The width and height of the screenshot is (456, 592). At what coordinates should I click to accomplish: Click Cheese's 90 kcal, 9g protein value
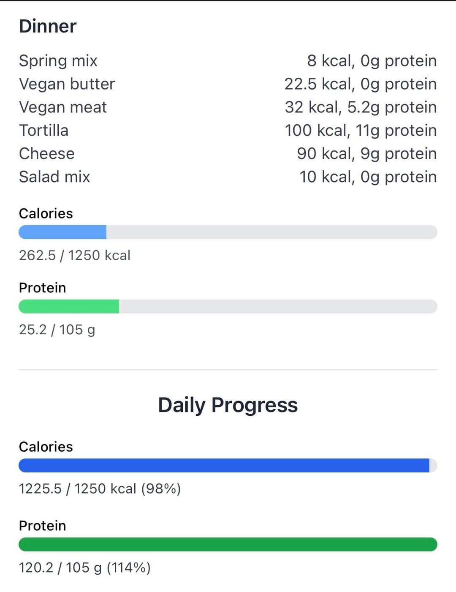pos(367,154)
